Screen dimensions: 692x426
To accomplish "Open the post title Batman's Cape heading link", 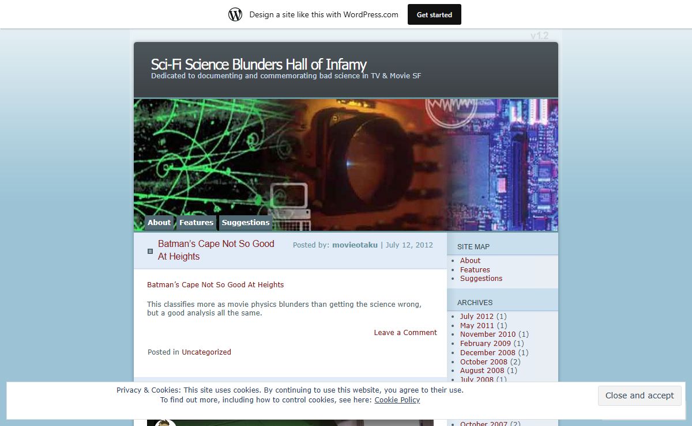I will click(x=216, y=250).
